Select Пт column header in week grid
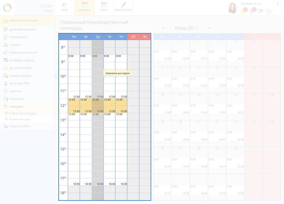The width and height of the screenshot is (284, 204). tap(121, 37)
